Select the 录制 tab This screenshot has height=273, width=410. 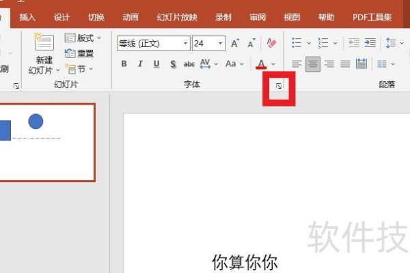(223, 17)
